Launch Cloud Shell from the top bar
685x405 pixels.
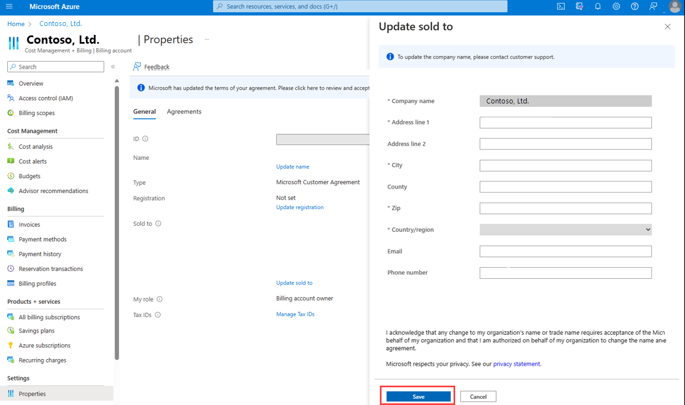pyautogui.click(x=561, y=7)
